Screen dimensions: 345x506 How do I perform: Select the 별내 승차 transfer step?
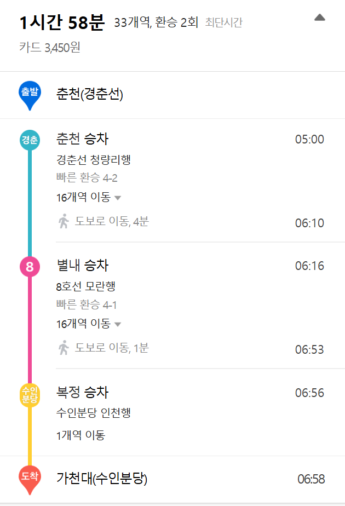click(x=82, y=266)
